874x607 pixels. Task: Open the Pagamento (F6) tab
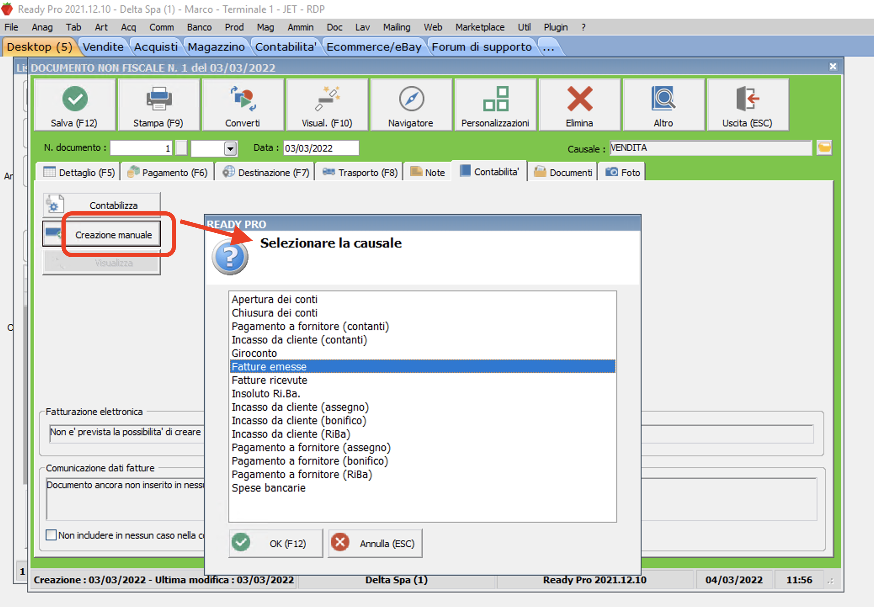(168, 173)
